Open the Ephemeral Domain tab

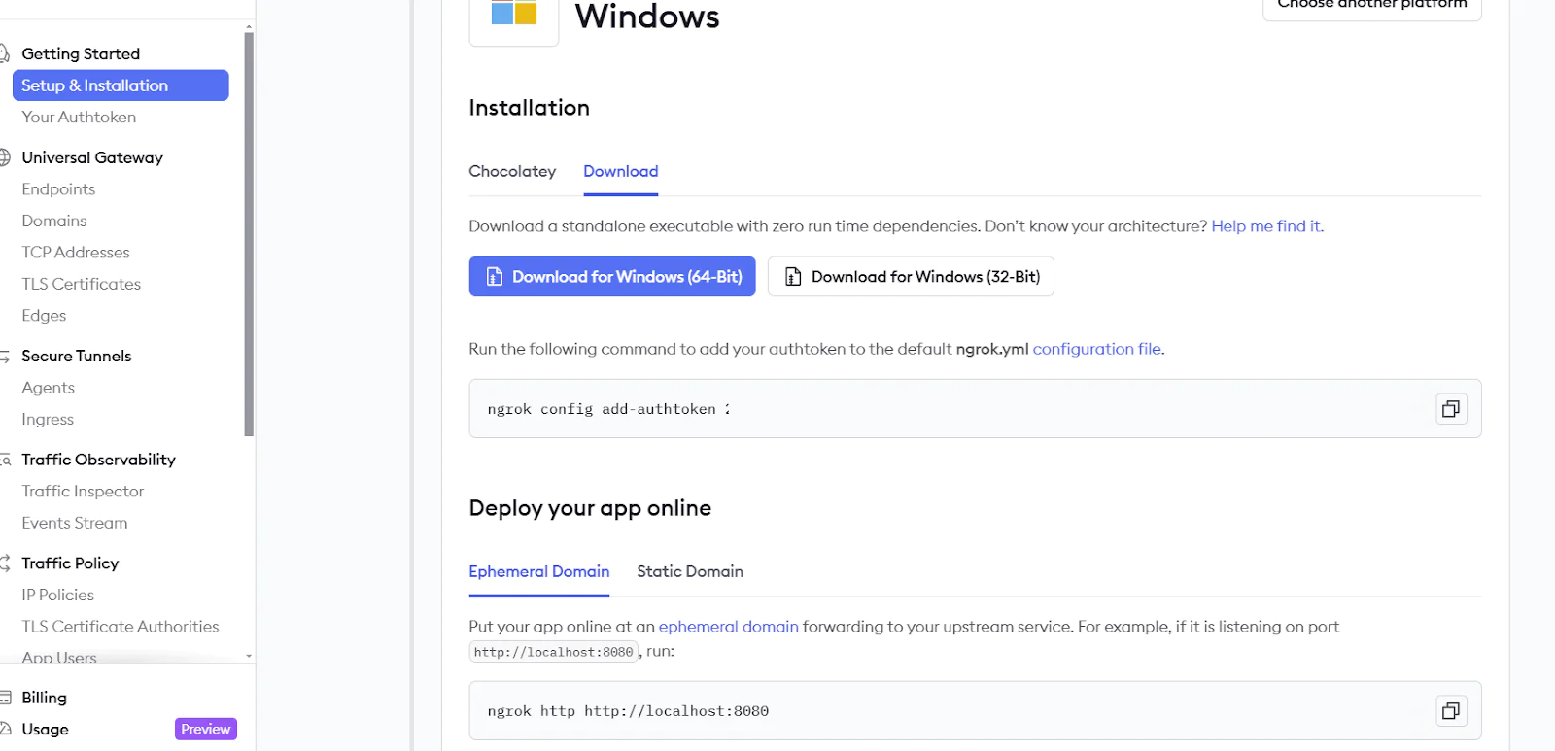point(538,571)
